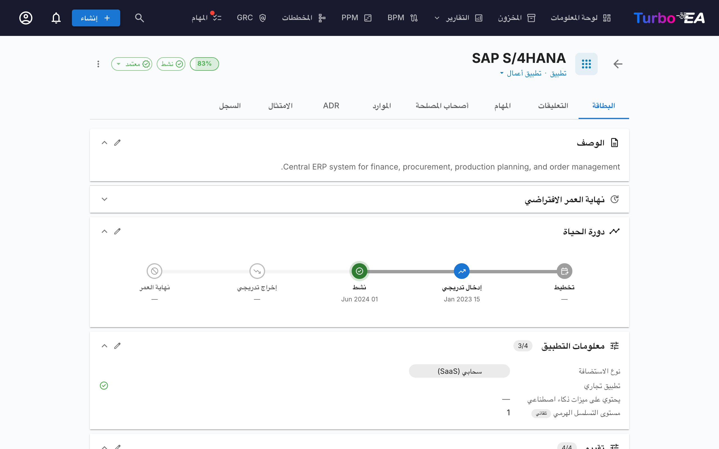Select the إخراج تدريجي lifecycle marker

[257, 271]
